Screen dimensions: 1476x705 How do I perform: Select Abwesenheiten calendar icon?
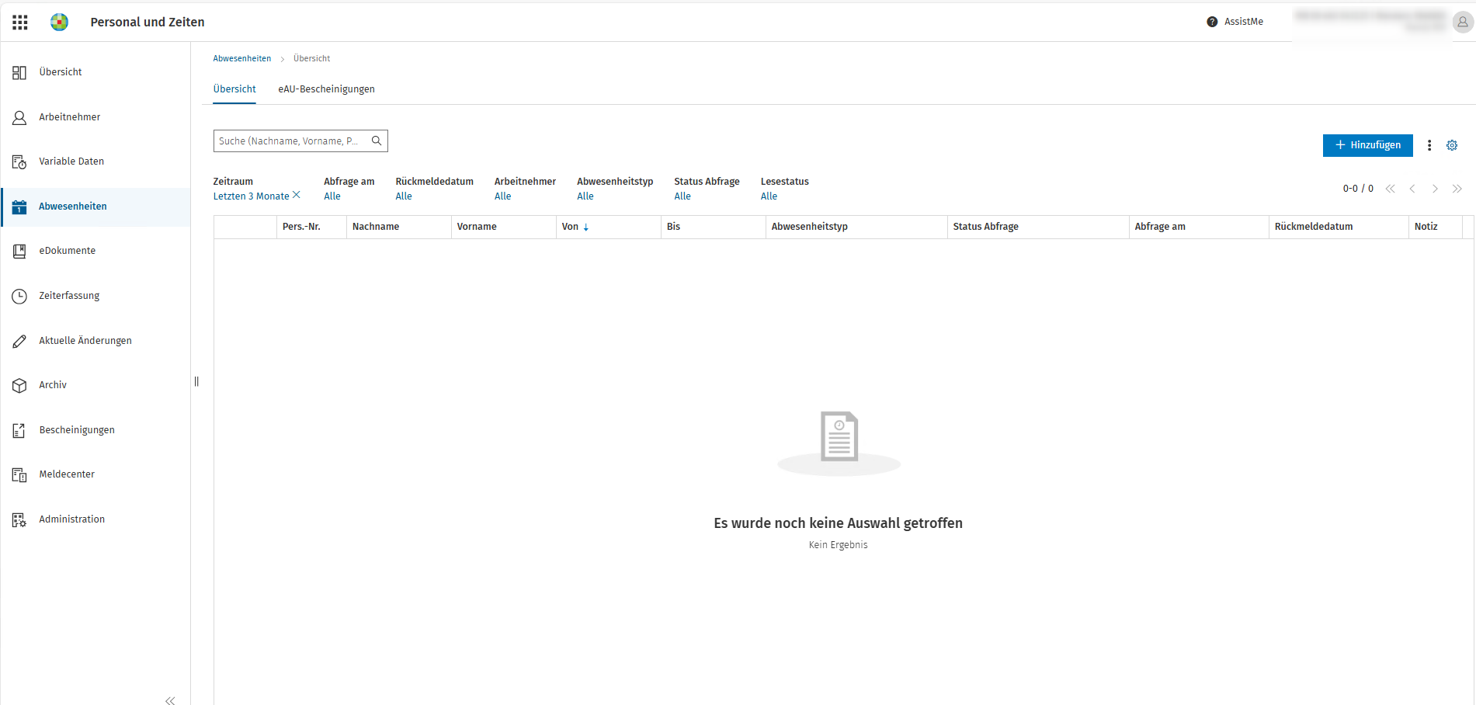[19, 207]
